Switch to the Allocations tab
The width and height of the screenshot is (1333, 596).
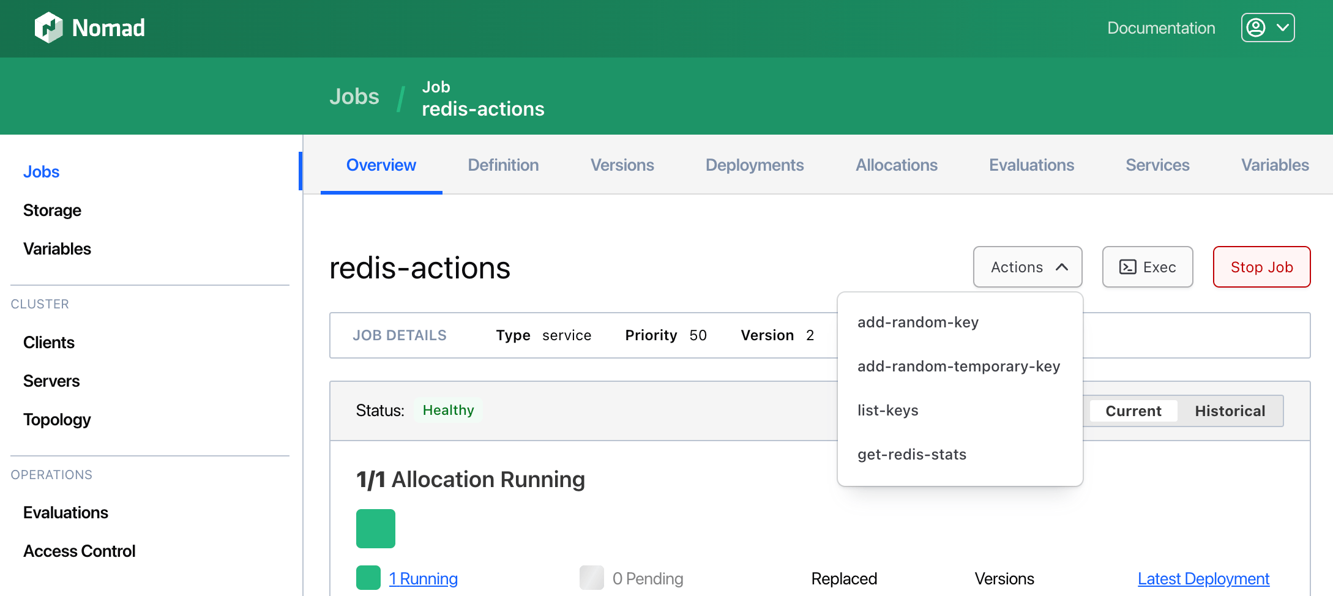[896, 165]
